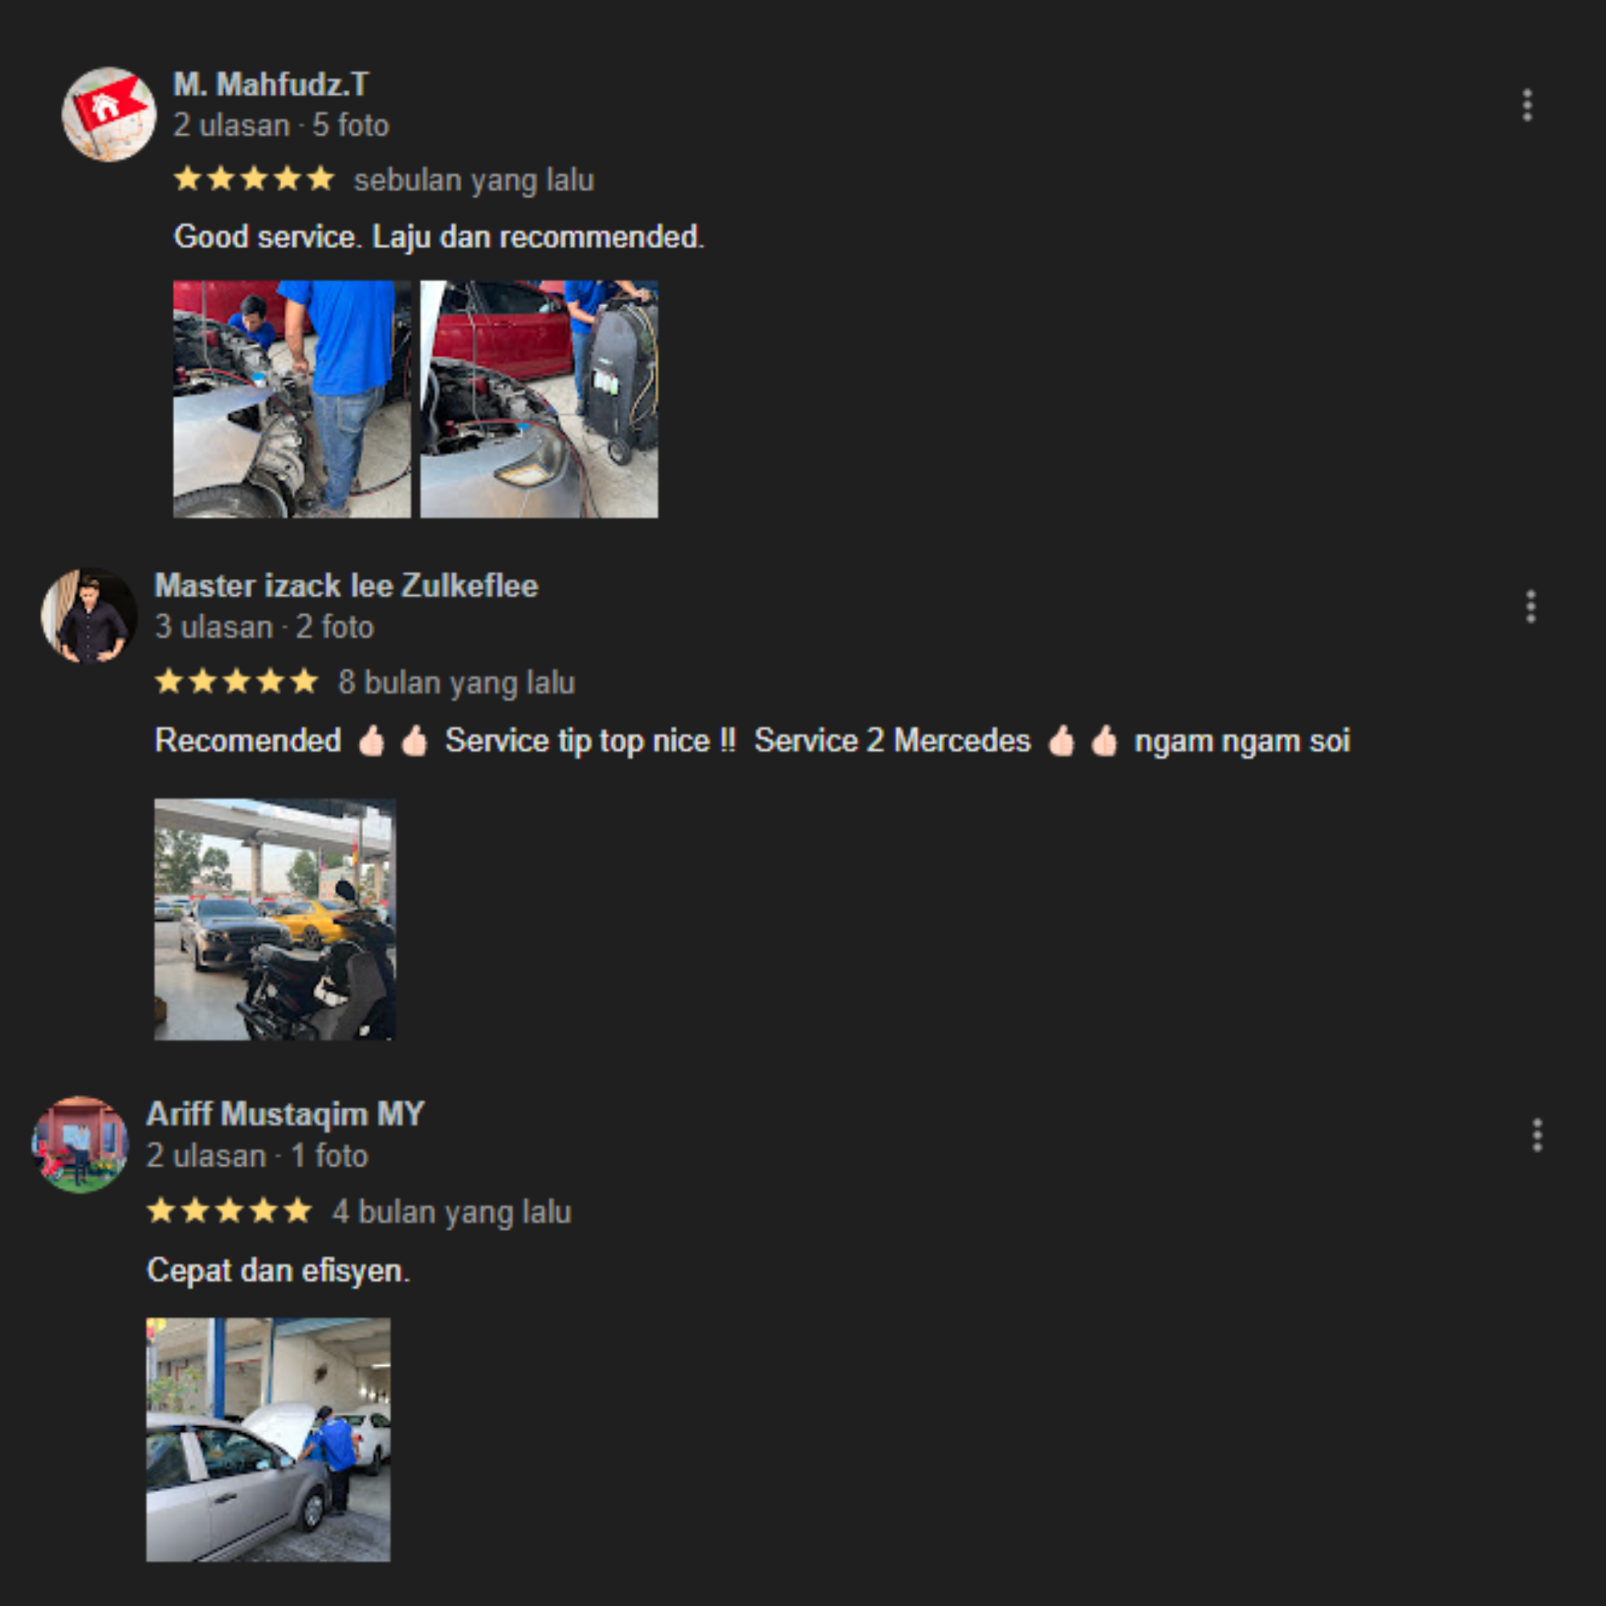Screen dimensions: 1606x1606
Task: Open photo of Mercedes behind parked motorcycle
Action: [x=275, y=919]
